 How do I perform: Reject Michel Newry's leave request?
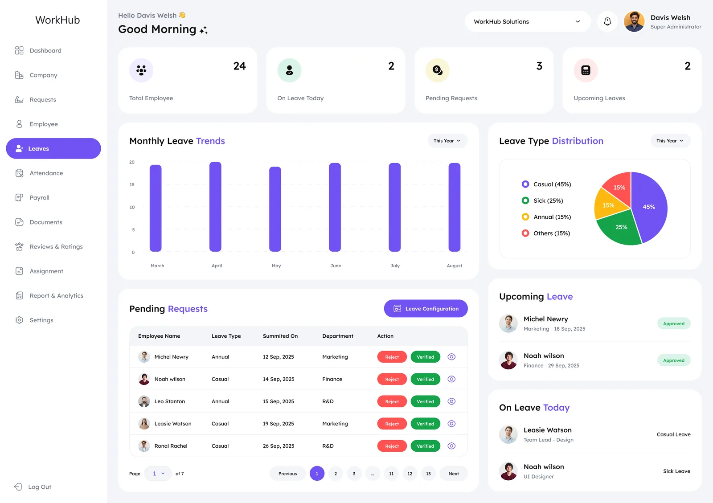[392, 357]
